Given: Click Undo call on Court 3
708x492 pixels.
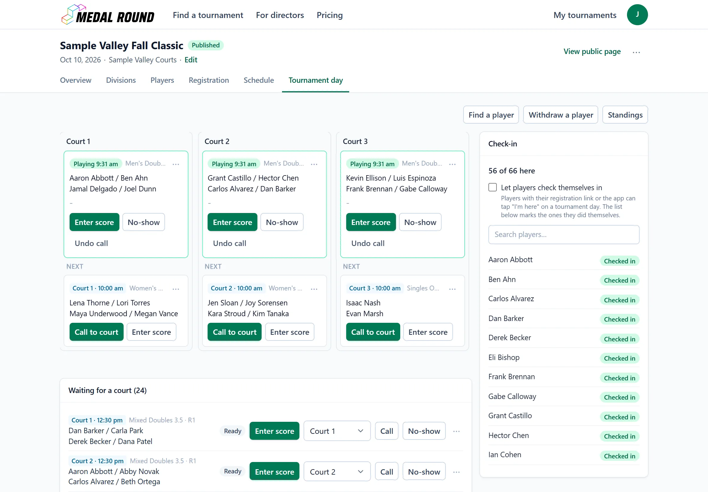Looking at the screenshot, I should (368, 243).
